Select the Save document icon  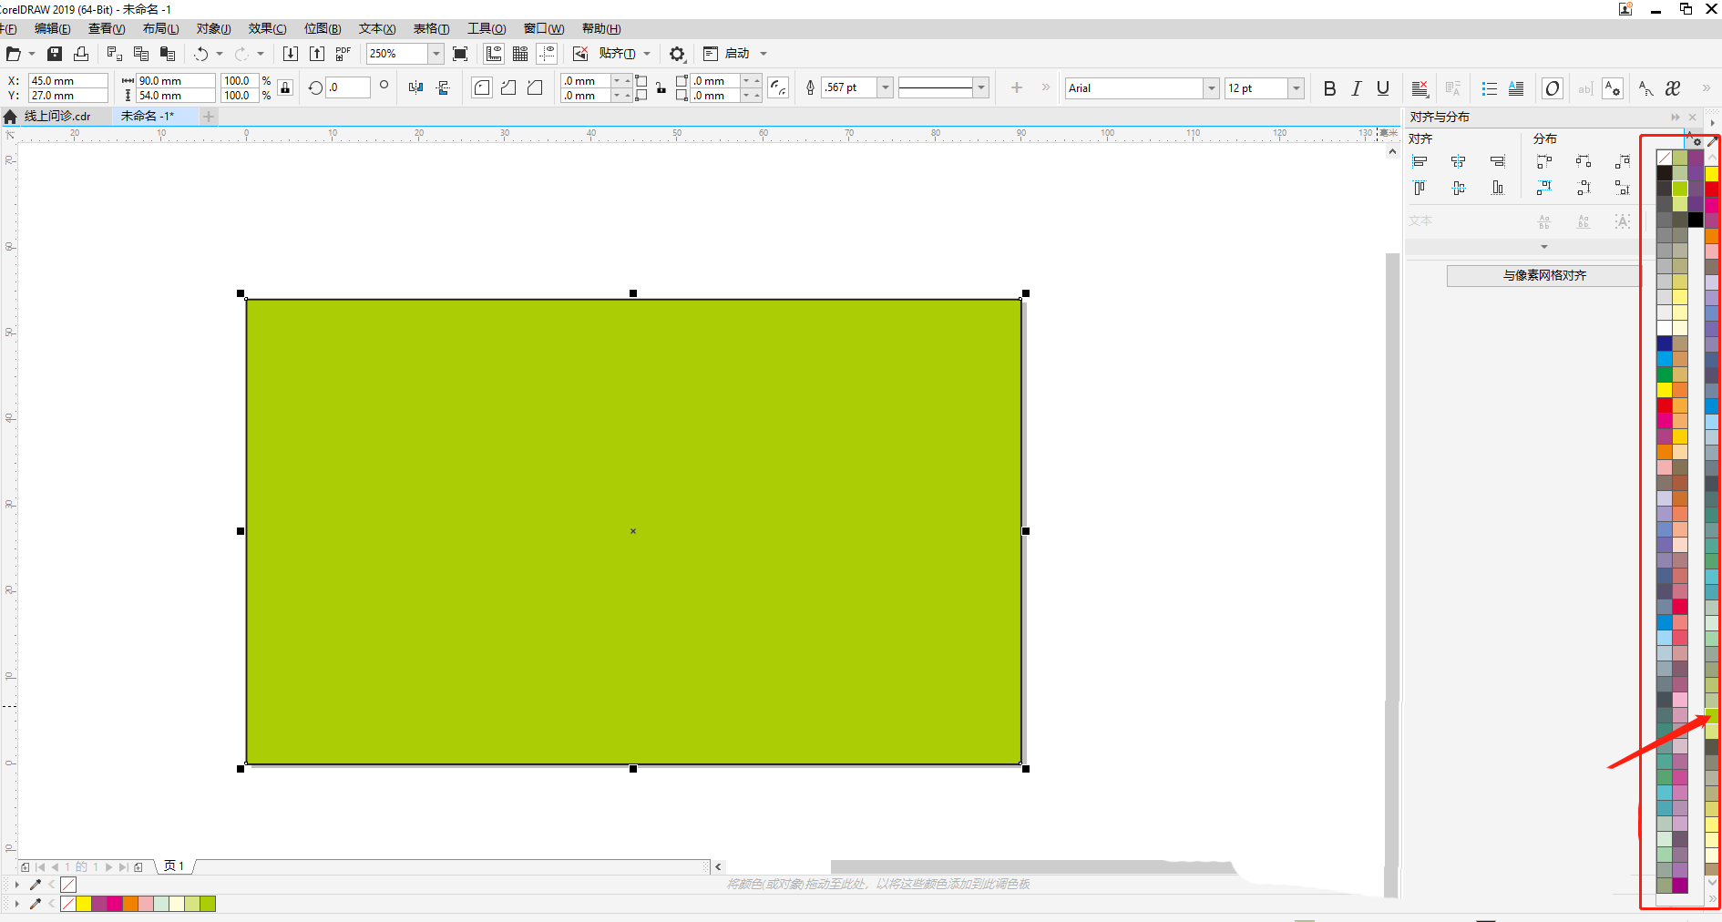[x=54, y=54]
